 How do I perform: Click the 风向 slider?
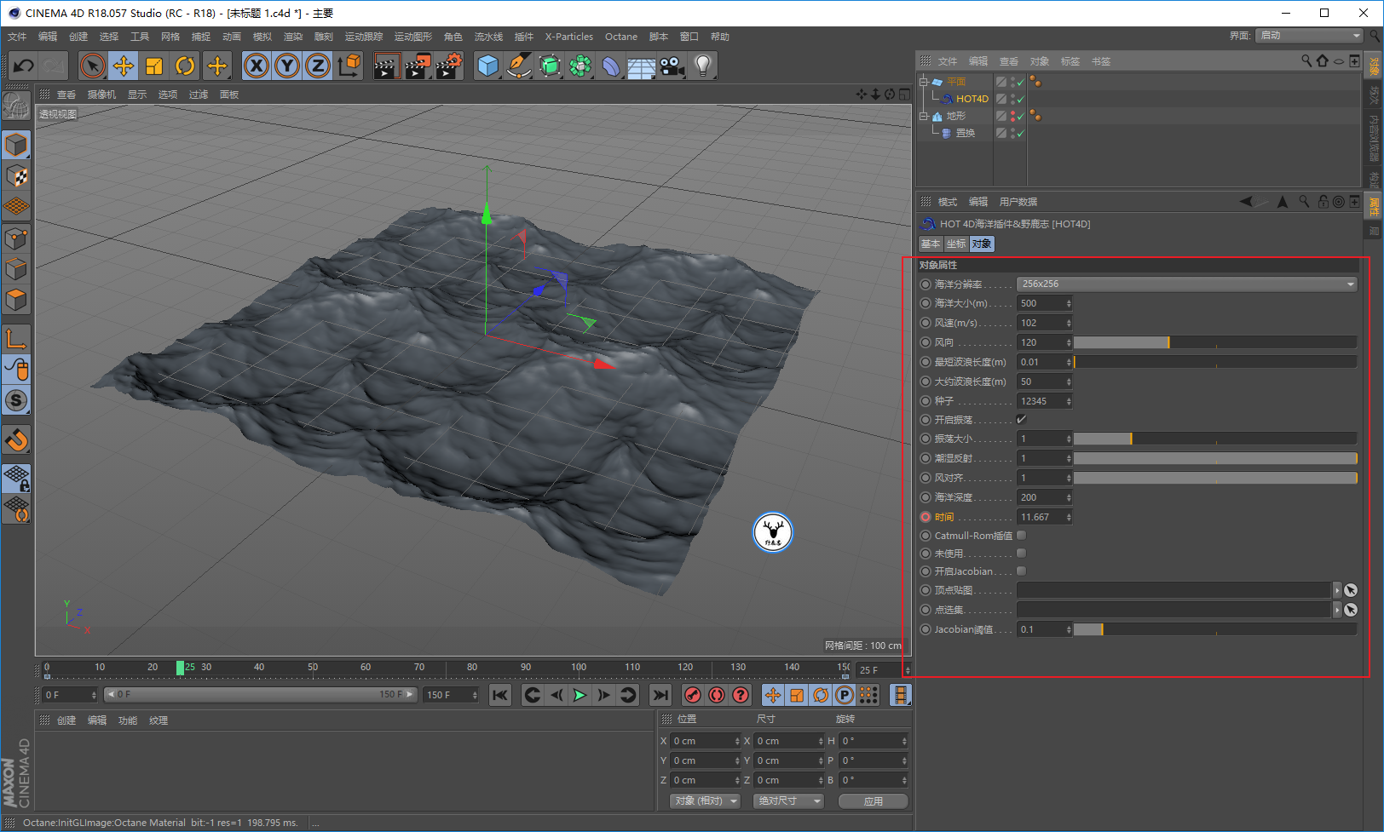click(1215, 342)
